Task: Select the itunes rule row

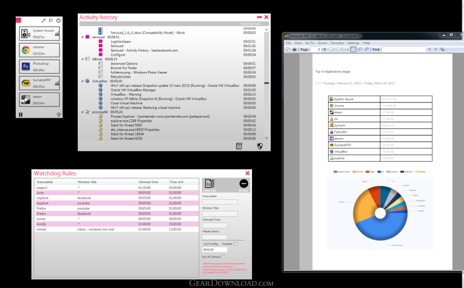Action: coord(117,219)
